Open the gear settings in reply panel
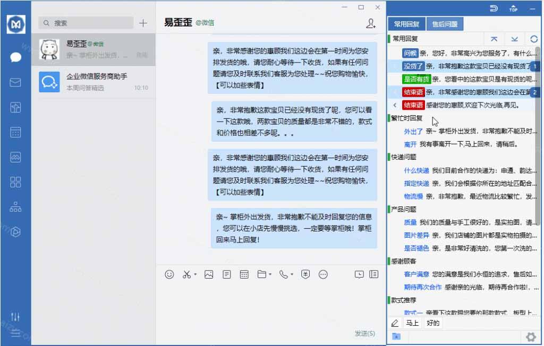Screen dimensions: 544x346 531,336
